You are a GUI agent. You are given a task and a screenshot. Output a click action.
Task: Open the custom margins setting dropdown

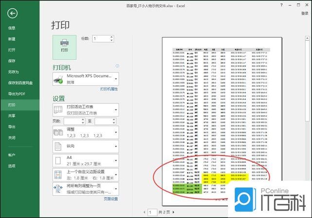(86, 175)
